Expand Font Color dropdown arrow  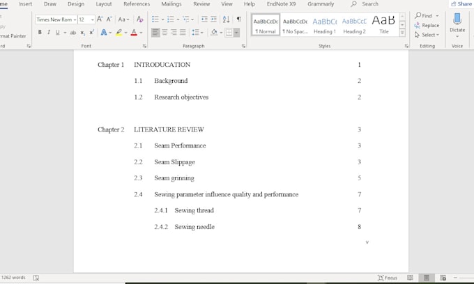[141, 33]
